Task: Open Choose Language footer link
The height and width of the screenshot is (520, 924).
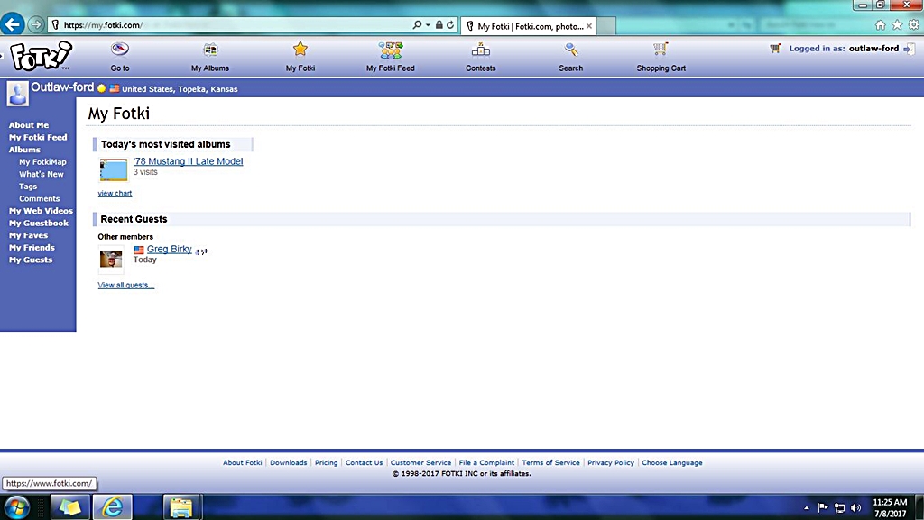Action: point(671,463)
